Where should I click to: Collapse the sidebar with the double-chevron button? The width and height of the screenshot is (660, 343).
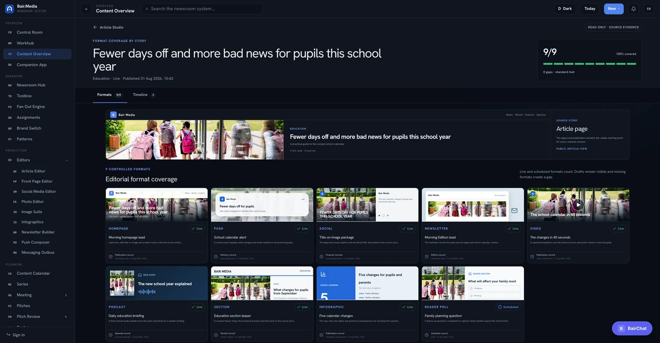pos(86,9)
